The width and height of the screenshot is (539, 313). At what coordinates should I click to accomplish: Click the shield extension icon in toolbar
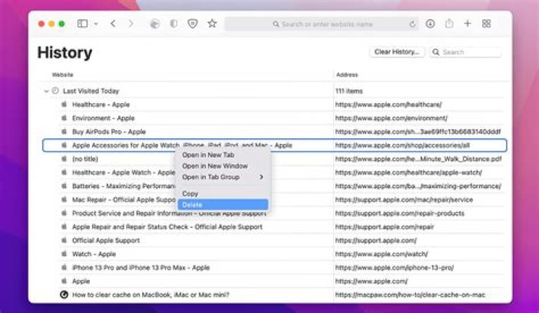tap(193, 24)
